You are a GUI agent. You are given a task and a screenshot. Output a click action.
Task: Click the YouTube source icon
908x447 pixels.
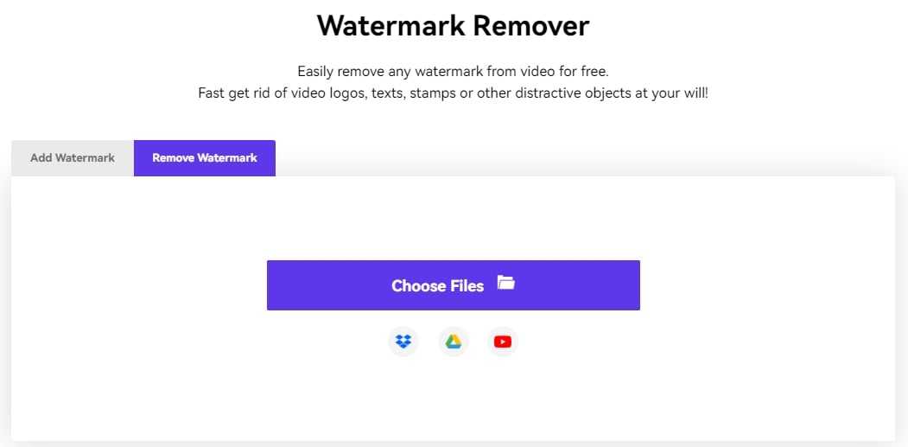(503, 342)
